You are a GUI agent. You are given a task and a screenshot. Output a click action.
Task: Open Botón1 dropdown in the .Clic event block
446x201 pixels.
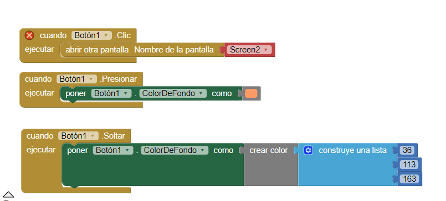(x=91, y=35)
